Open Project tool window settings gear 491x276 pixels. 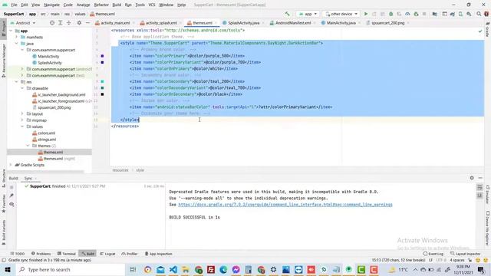(79, 23)
